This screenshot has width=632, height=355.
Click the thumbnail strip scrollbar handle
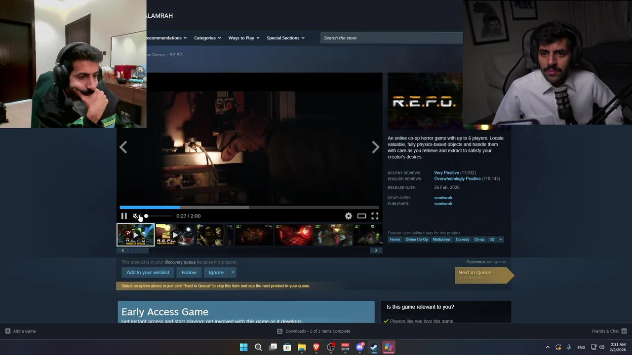tap(139, 250)
